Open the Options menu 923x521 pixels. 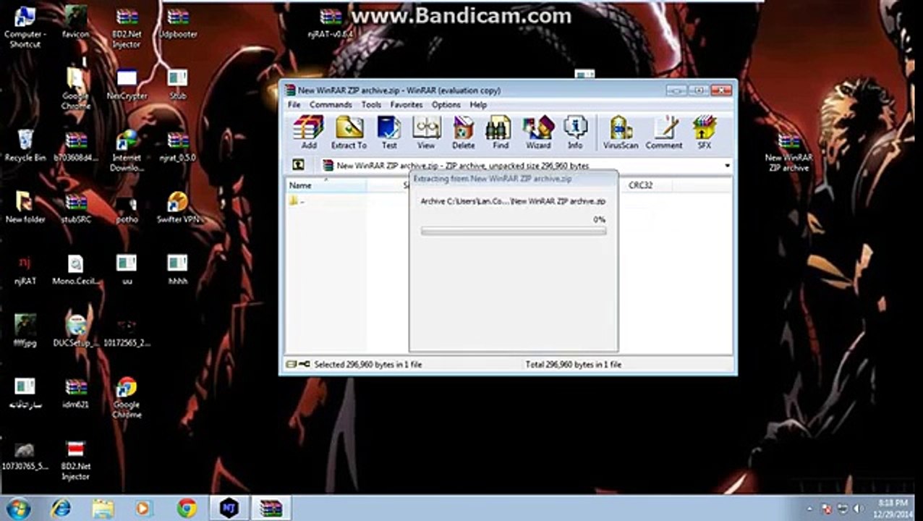[446, 105]
